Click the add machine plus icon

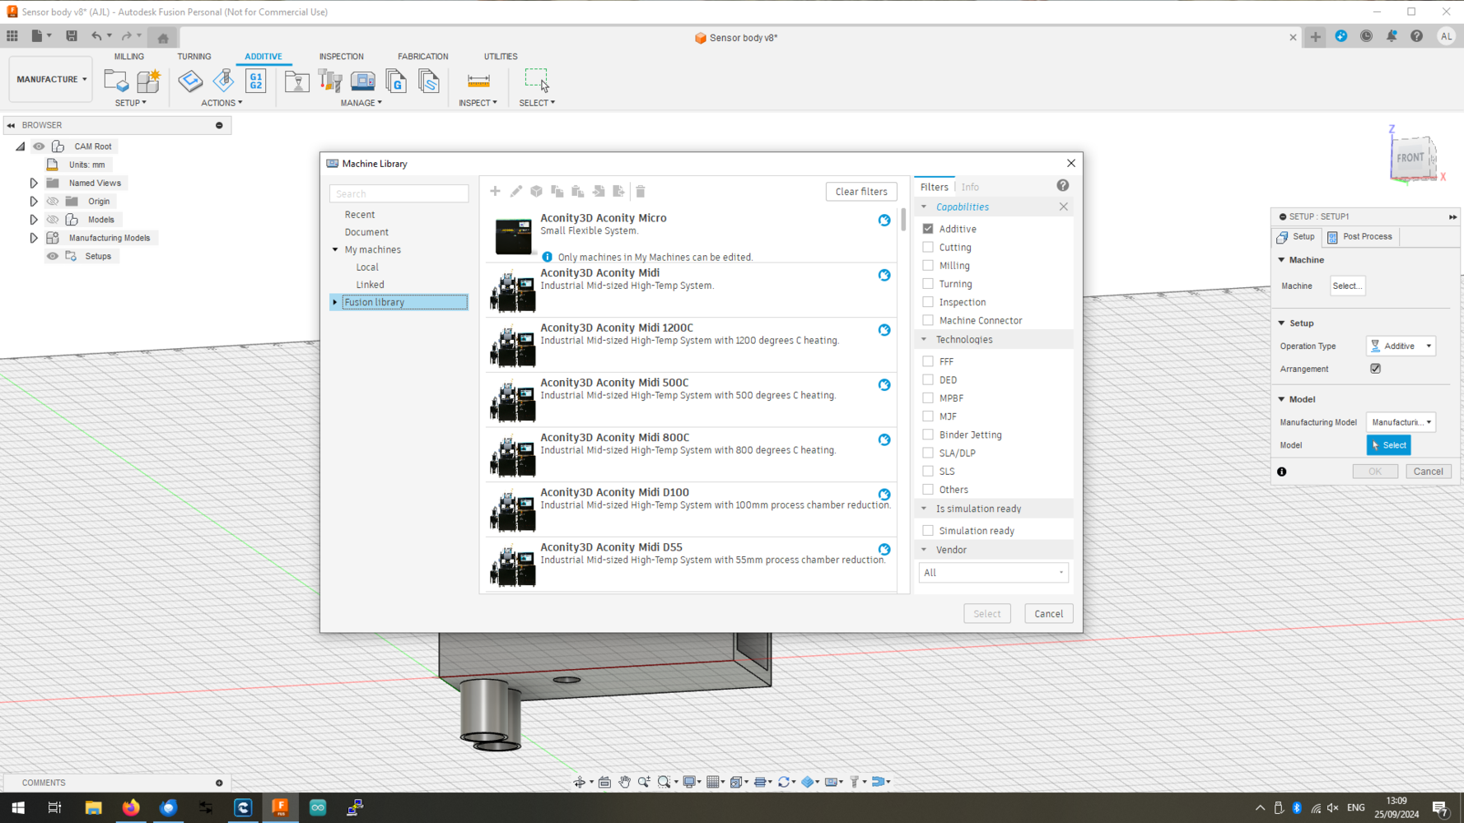[x=495, y=191]
